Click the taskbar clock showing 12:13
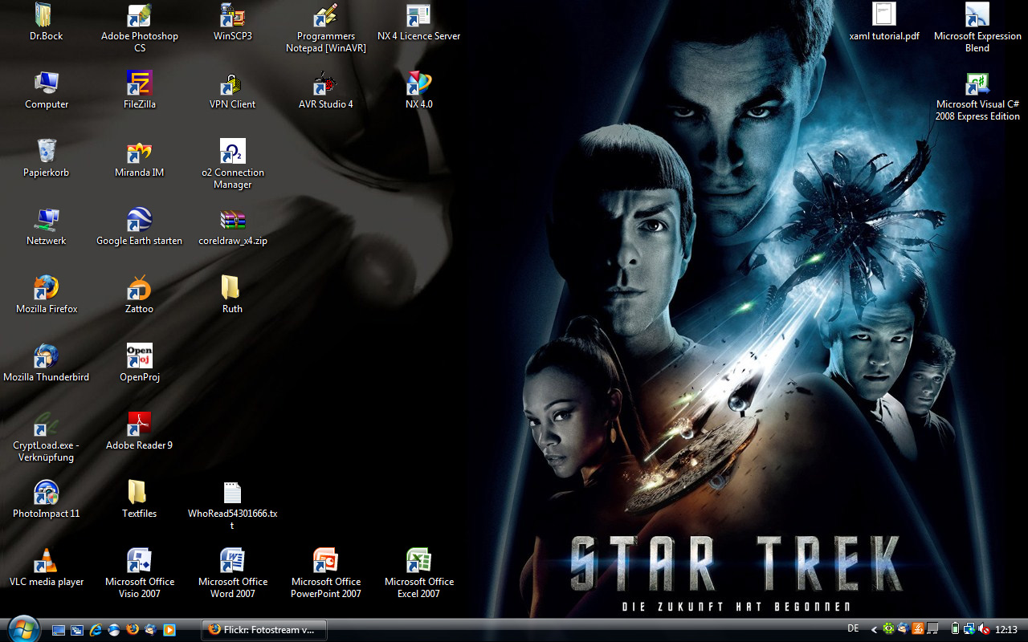Image resolution: width=1028 pixels, height=642 pixels. click(x=1006, y=629)
